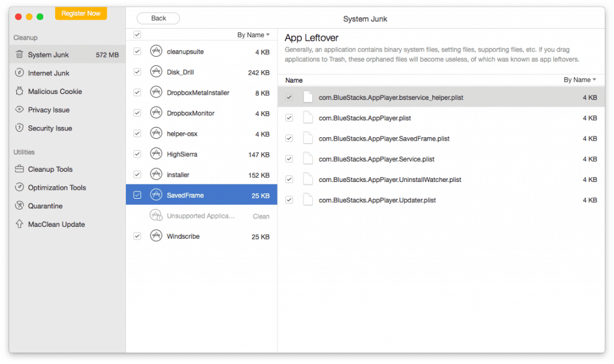Uncheck com.BlueStacks.AppPlayer.plist checkbox
The image size is (614, 364).
point(289,117)
